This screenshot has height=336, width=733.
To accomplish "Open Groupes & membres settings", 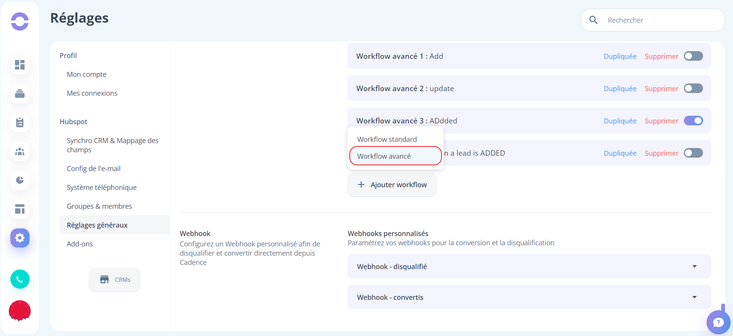I will [99, 206].
